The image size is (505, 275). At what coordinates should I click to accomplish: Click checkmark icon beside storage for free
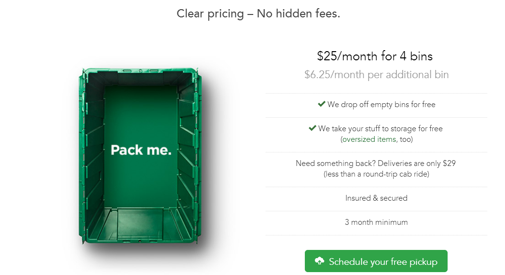pyautogui.click(x=312, y=128)
